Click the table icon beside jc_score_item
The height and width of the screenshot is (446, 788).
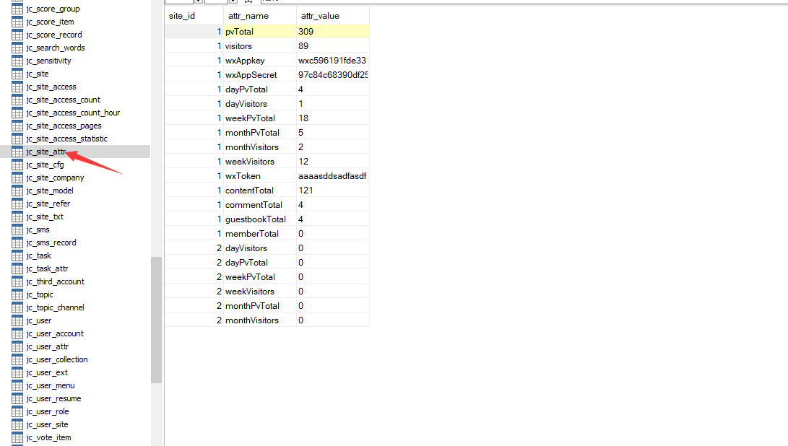coord(17,22)
